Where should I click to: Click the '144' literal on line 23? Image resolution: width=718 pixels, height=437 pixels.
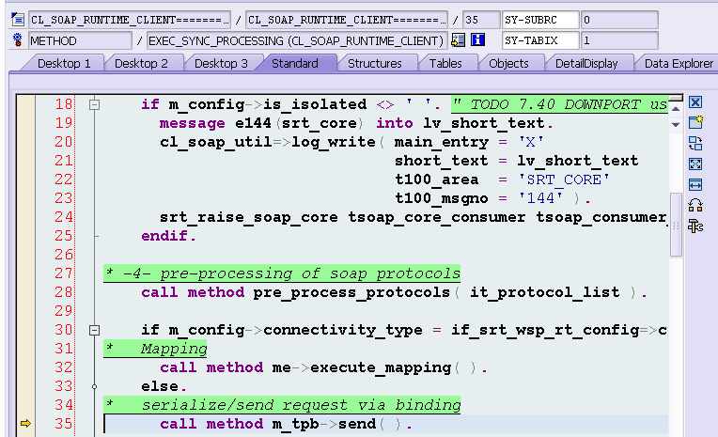click(x=540, y=198)
